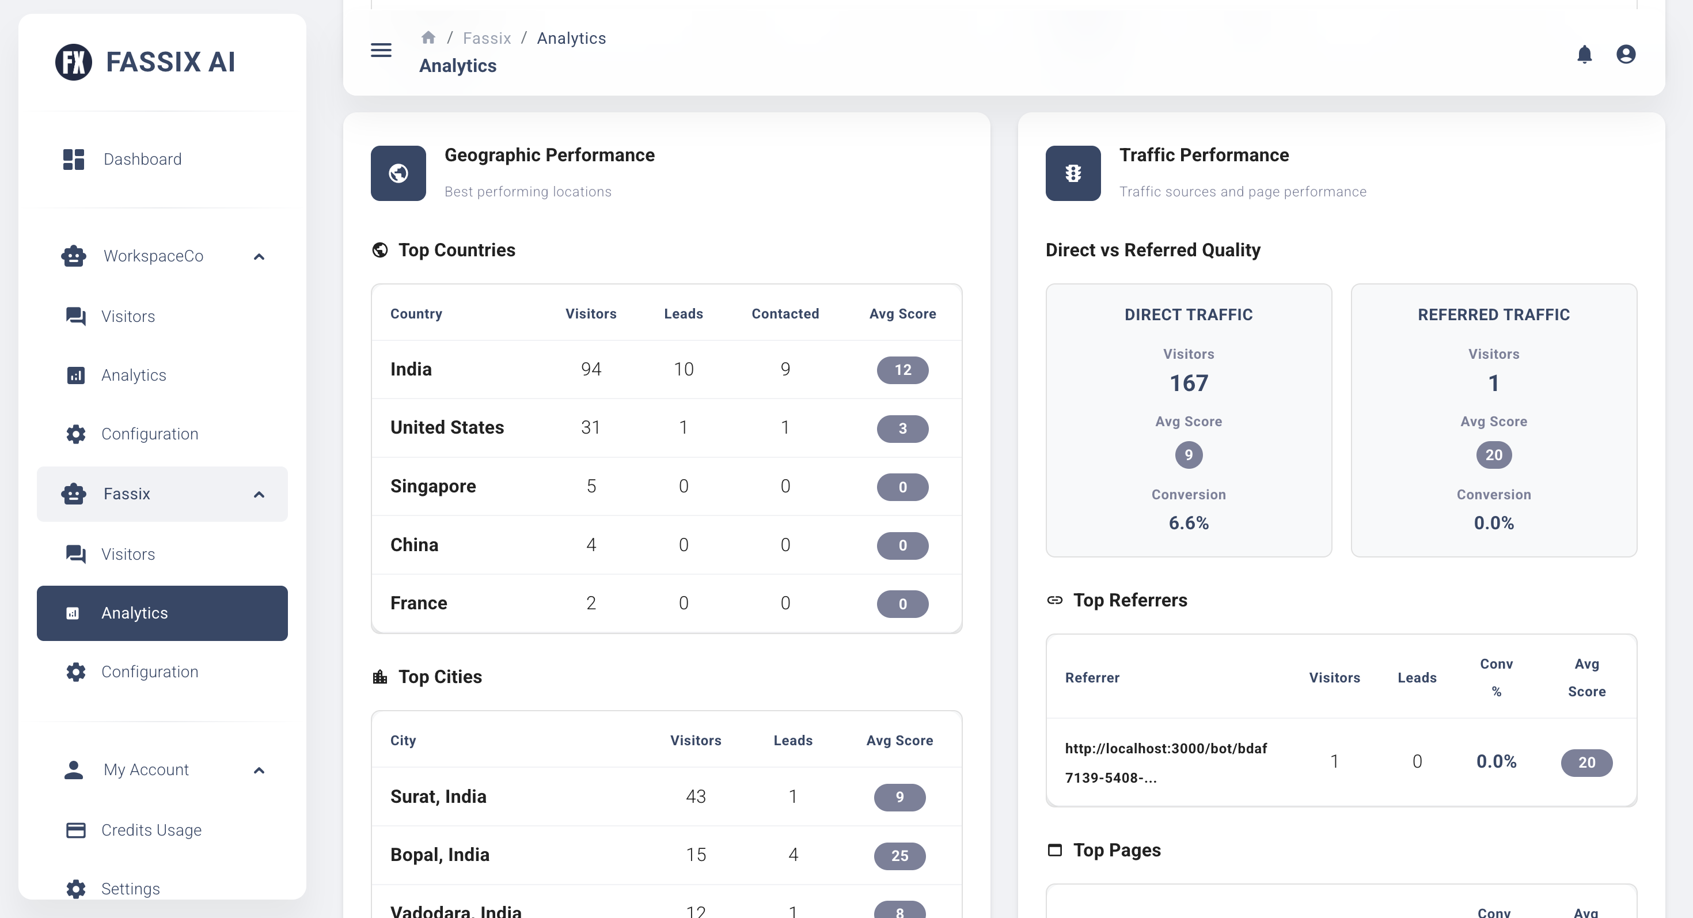The height and width of the screenshot is (918, 1693).
Task: Open the Credits Usage page
Action: pyautogui.click(x=150, y=830)
